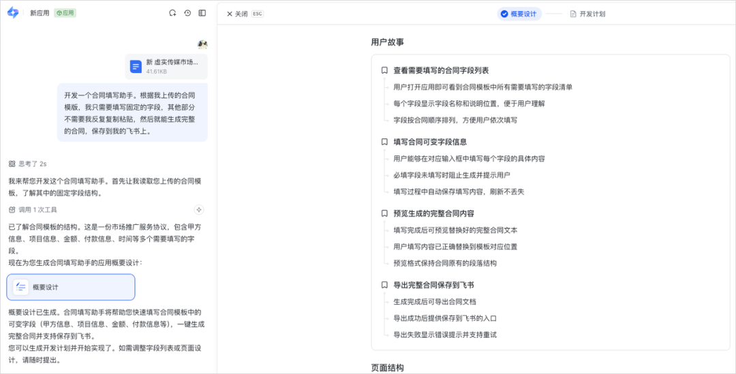This screenshot has width=736, height=374.
Task: Click bookmark icon beside 预览生成的完整合同内容
Action: 384,214
